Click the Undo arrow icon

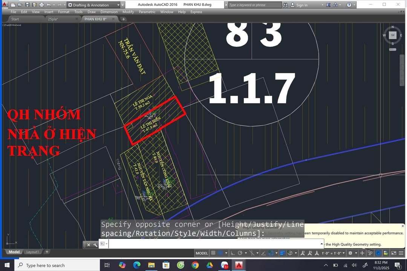pos(49,5)
